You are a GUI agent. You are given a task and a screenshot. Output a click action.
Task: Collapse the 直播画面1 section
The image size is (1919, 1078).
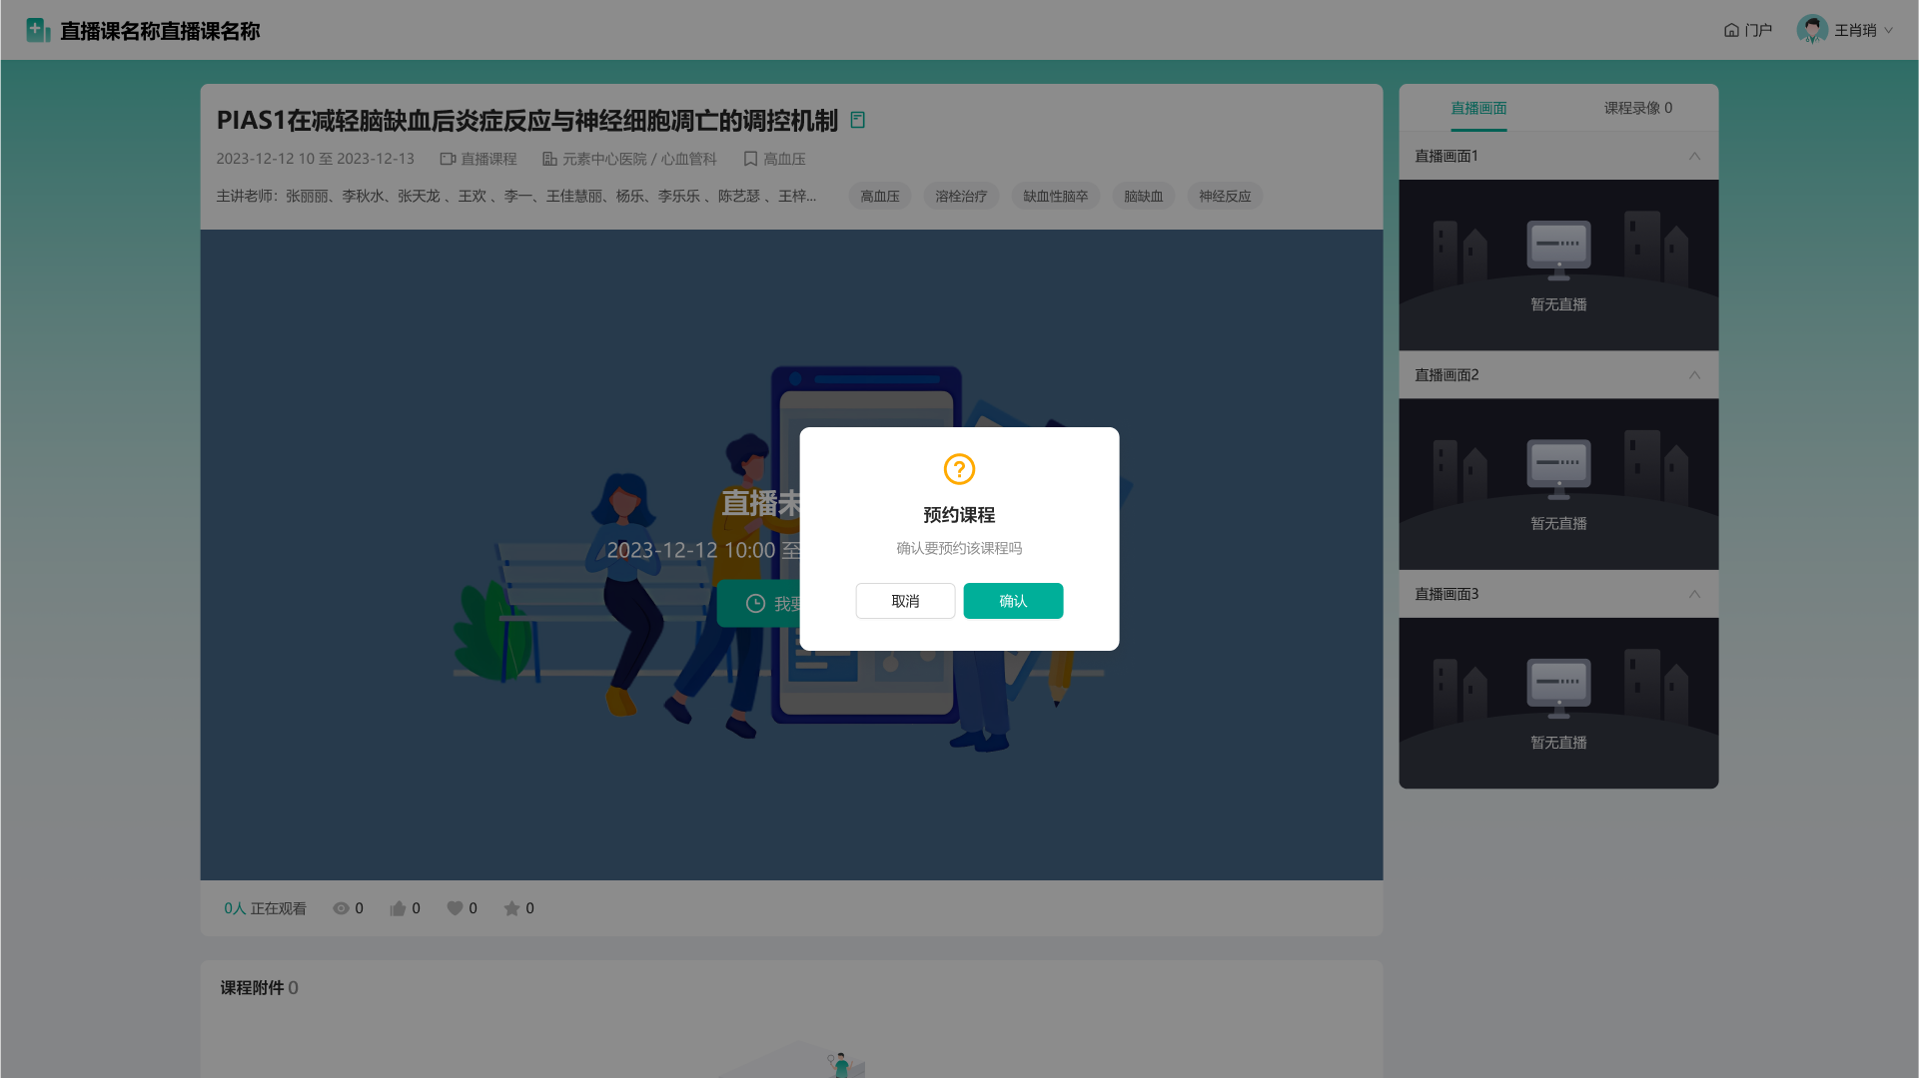1694,156
